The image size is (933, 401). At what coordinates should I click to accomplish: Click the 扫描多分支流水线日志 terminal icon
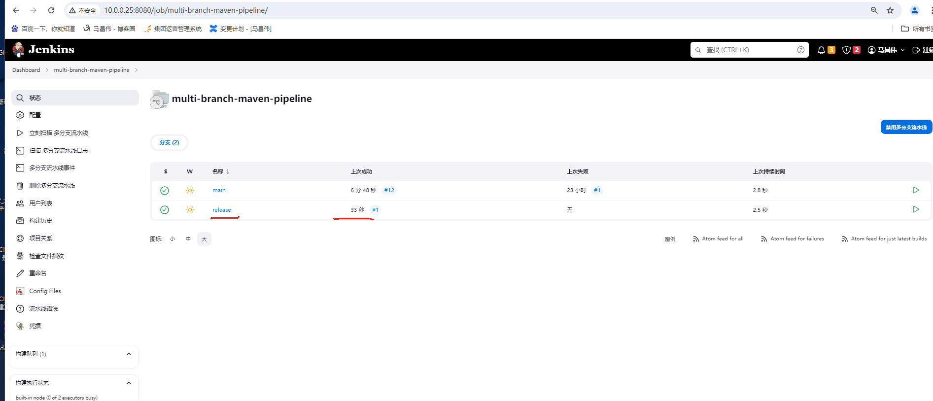pyautogui.click(x=20, y=150)
